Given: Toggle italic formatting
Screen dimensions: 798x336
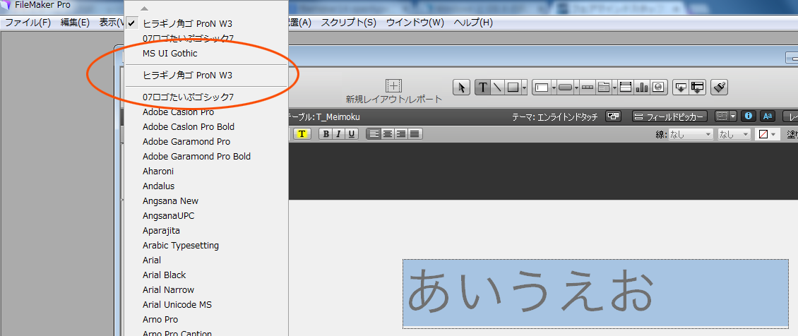Looking at the screenshot, I should coord(338,134).
